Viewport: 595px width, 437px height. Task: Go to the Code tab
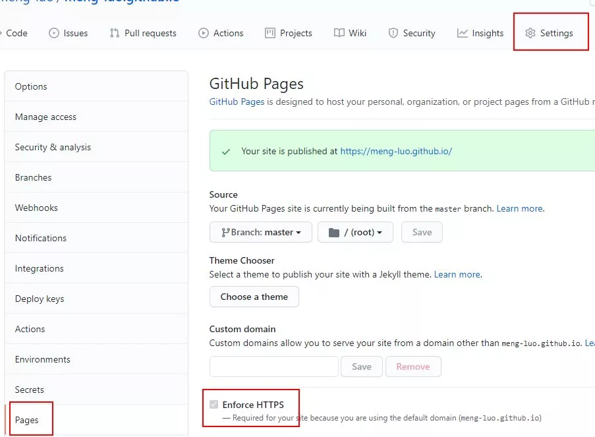coord(15,33)
